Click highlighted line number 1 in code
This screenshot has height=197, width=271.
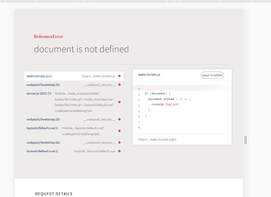point(139,89)
